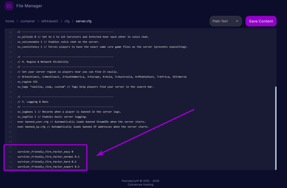
Task: Jump to the cfg breadcrumb folder
Action: click(67, 21)
